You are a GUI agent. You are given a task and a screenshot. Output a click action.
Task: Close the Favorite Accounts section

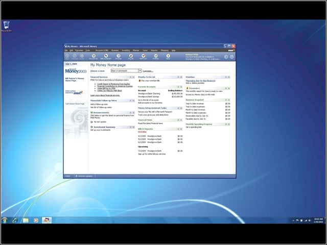click(x=181, y=87)
